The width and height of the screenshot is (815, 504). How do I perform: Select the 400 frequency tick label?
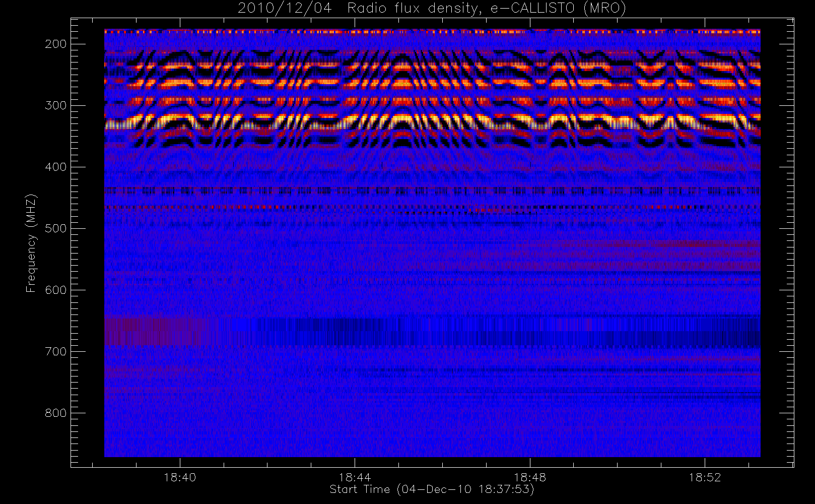[x=56, y=167]
